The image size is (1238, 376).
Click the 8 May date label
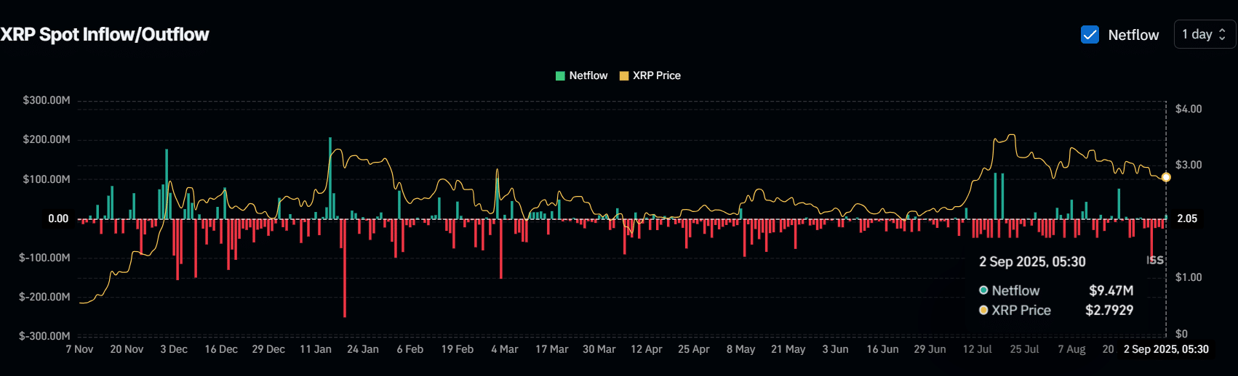click(741, 349)
